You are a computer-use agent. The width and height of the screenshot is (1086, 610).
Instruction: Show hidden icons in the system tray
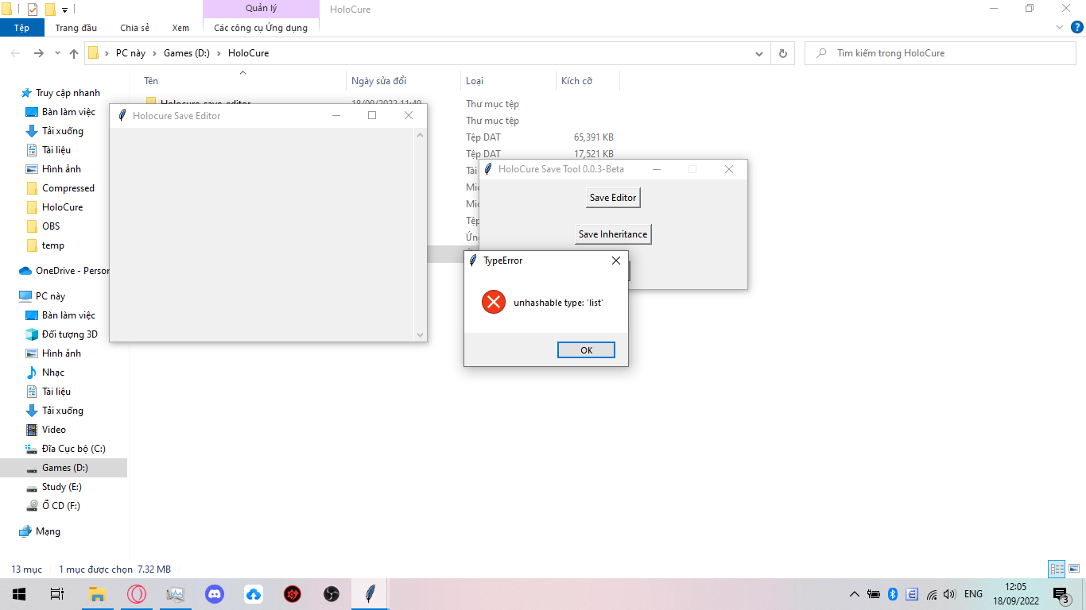coord(854,593)
